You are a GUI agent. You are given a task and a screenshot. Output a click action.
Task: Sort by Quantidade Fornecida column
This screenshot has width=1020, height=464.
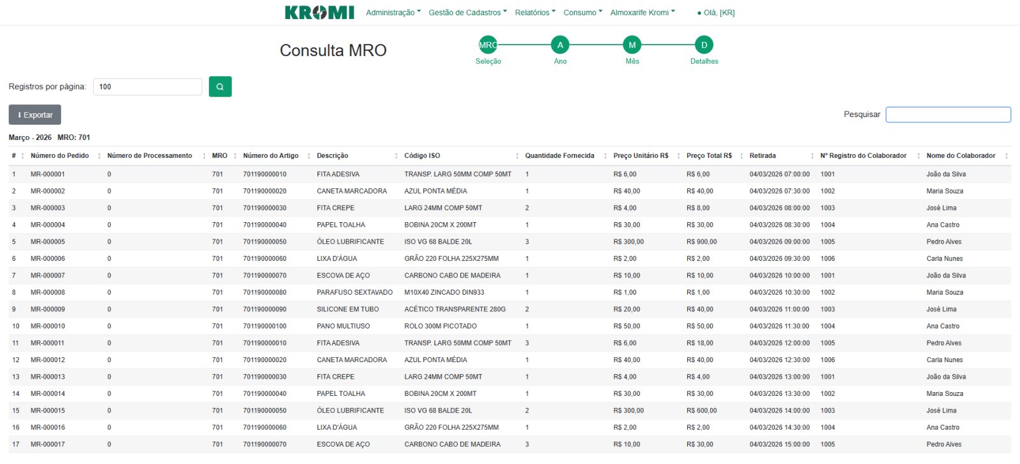(559, 156)
